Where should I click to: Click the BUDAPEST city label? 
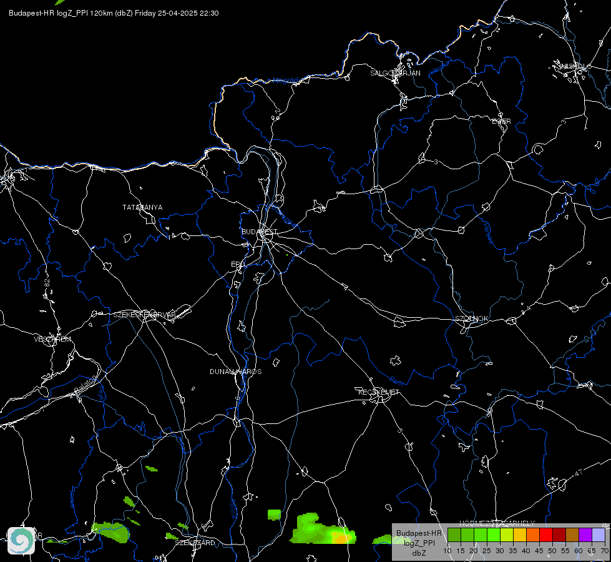(x=260, y=232)
